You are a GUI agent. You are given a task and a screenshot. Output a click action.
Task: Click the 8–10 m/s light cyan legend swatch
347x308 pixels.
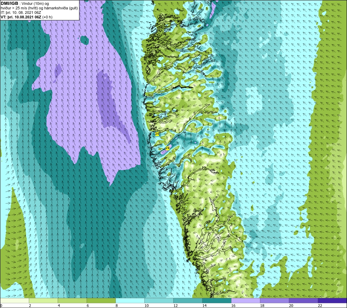click(x=130, y=300)
